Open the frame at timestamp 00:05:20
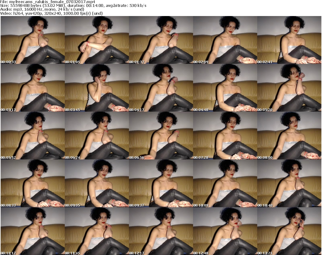Viewport: 322px width, 255px height. click(x=289, y=88)
